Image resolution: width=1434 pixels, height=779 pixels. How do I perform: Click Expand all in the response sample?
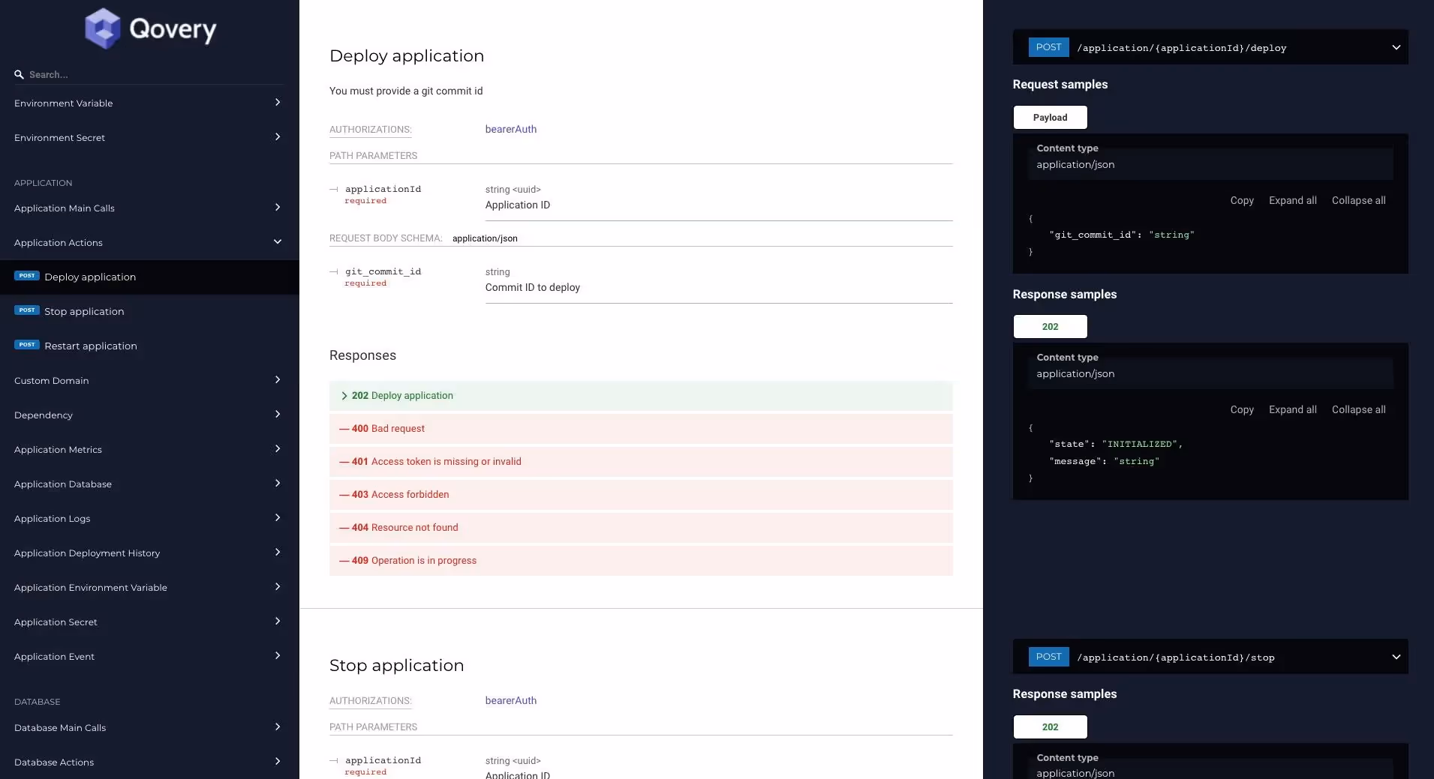coord(1292,409)
